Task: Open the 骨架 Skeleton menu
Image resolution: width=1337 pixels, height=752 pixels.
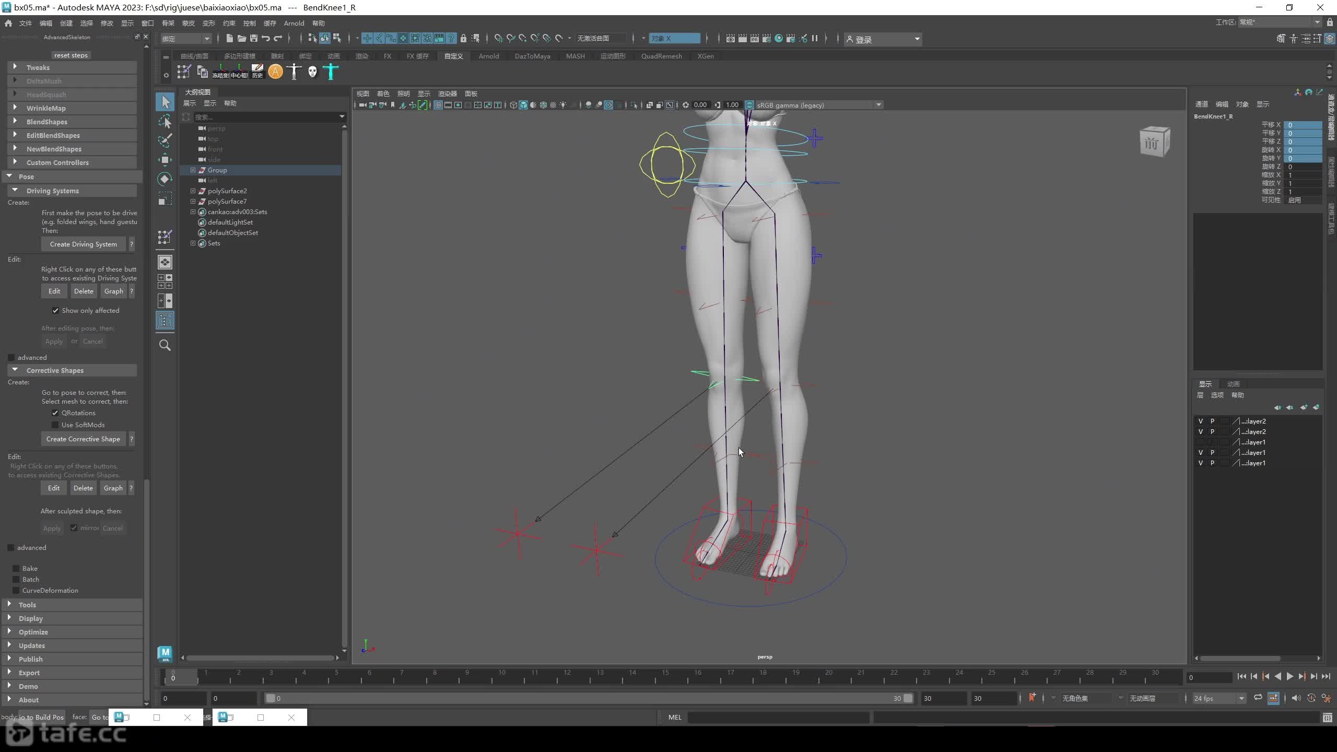Action: coord(168,23)
